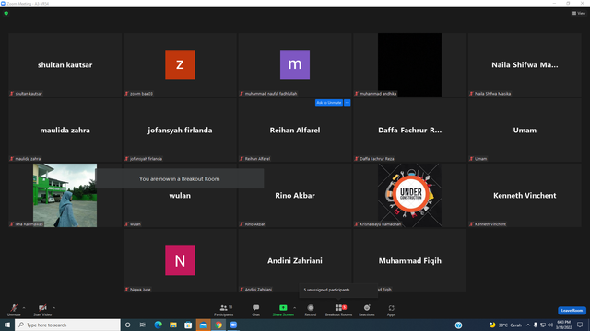Select Najwa June's pink N avatar tile
The image size is (590, 331).
180,260
